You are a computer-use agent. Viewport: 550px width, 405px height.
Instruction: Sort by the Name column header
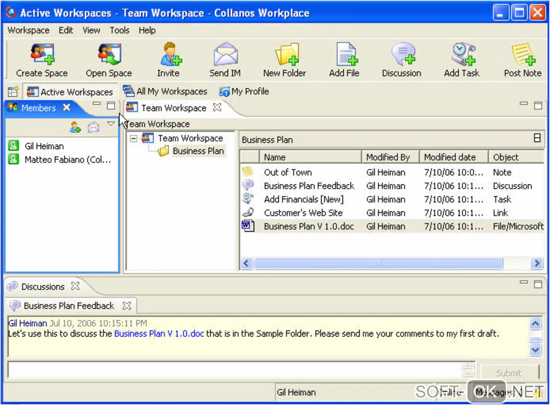click(310, 157)
